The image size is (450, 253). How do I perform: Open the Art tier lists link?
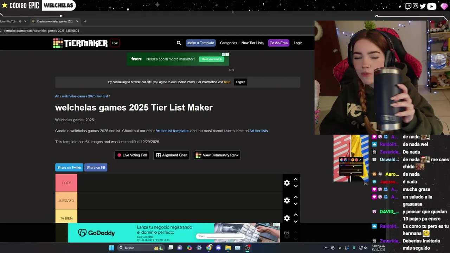258,131
